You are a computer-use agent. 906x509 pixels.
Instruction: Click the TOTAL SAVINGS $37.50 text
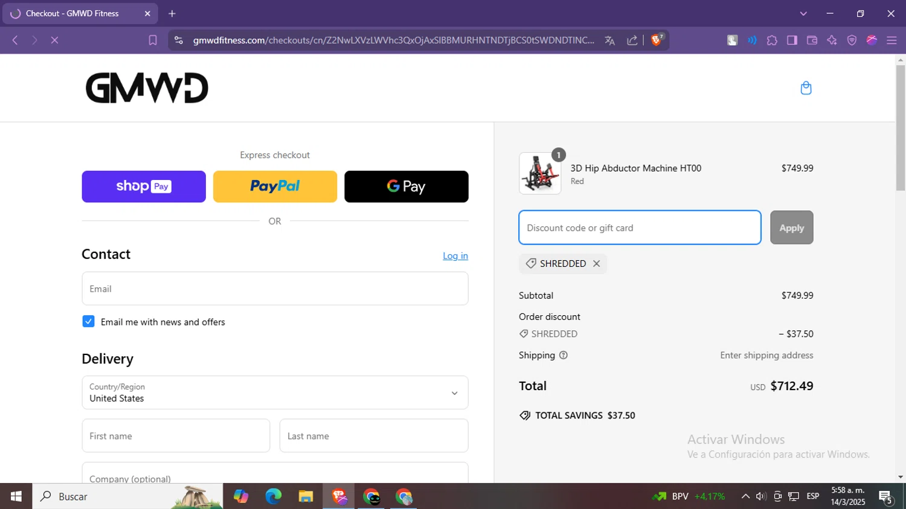tap(585, 415)
